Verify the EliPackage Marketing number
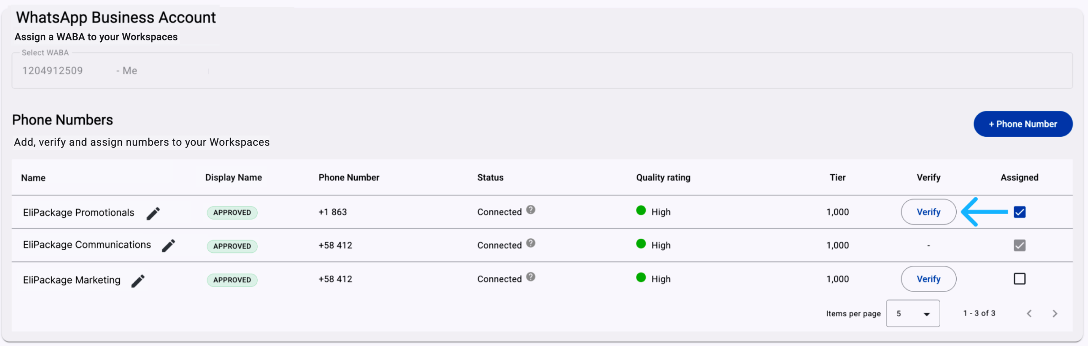The image size is (1088, 346). 928,279
